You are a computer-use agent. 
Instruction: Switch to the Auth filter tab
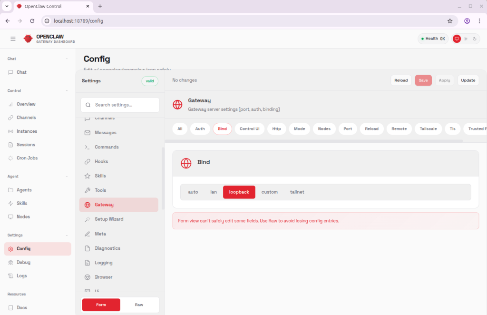pyautogui.click(x=200, y=128)
